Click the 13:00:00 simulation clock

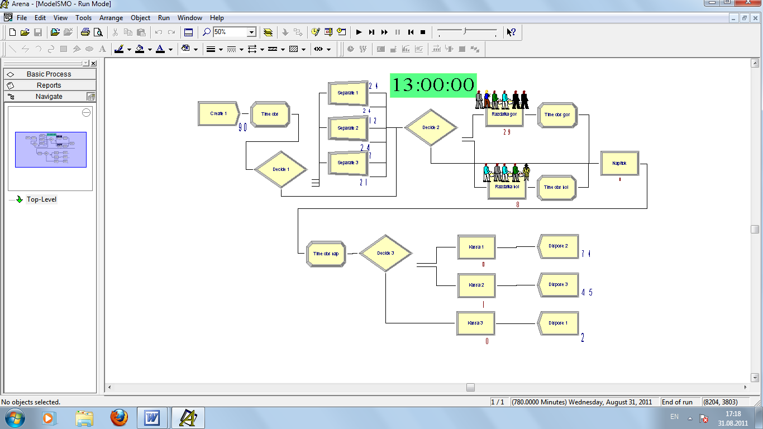point(433,85)
